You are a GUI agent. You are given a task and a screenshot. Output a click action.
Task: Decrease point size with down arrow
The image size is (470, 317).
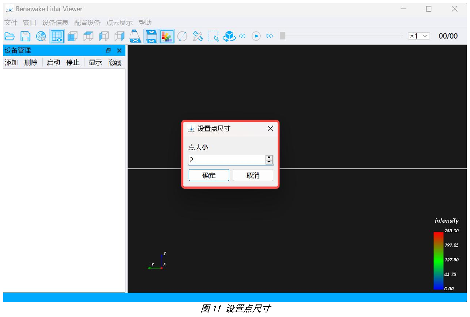click(269, 162)
